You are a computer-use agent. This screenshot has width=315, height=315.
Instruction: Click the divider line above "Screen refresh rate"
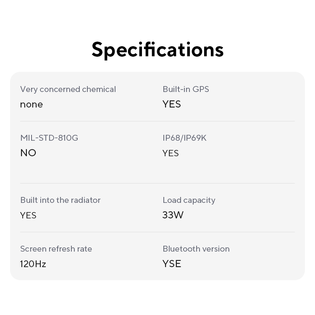click(x=84, y=232)
